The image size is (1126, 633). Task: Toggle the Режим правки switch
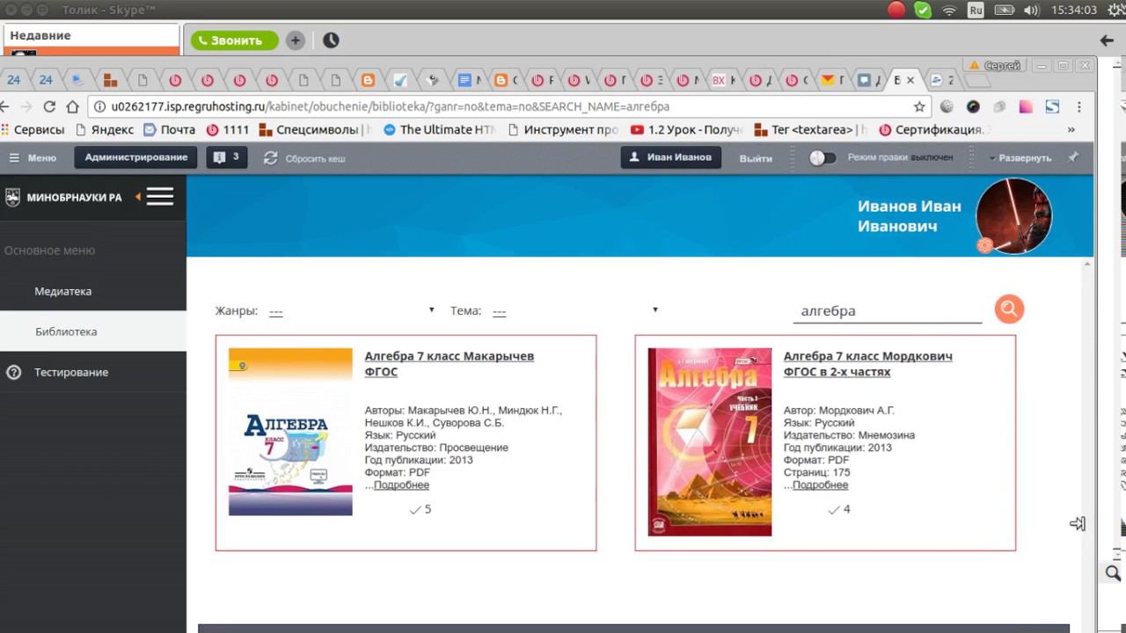[823, 157]
